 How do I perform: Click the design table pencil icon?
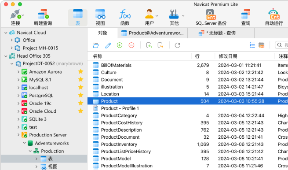108,45
